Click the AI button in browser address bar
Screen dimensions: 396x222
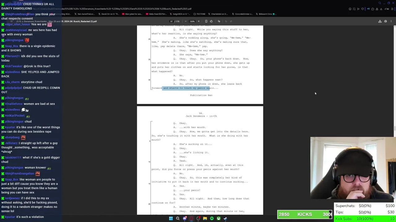pos(387,9)
